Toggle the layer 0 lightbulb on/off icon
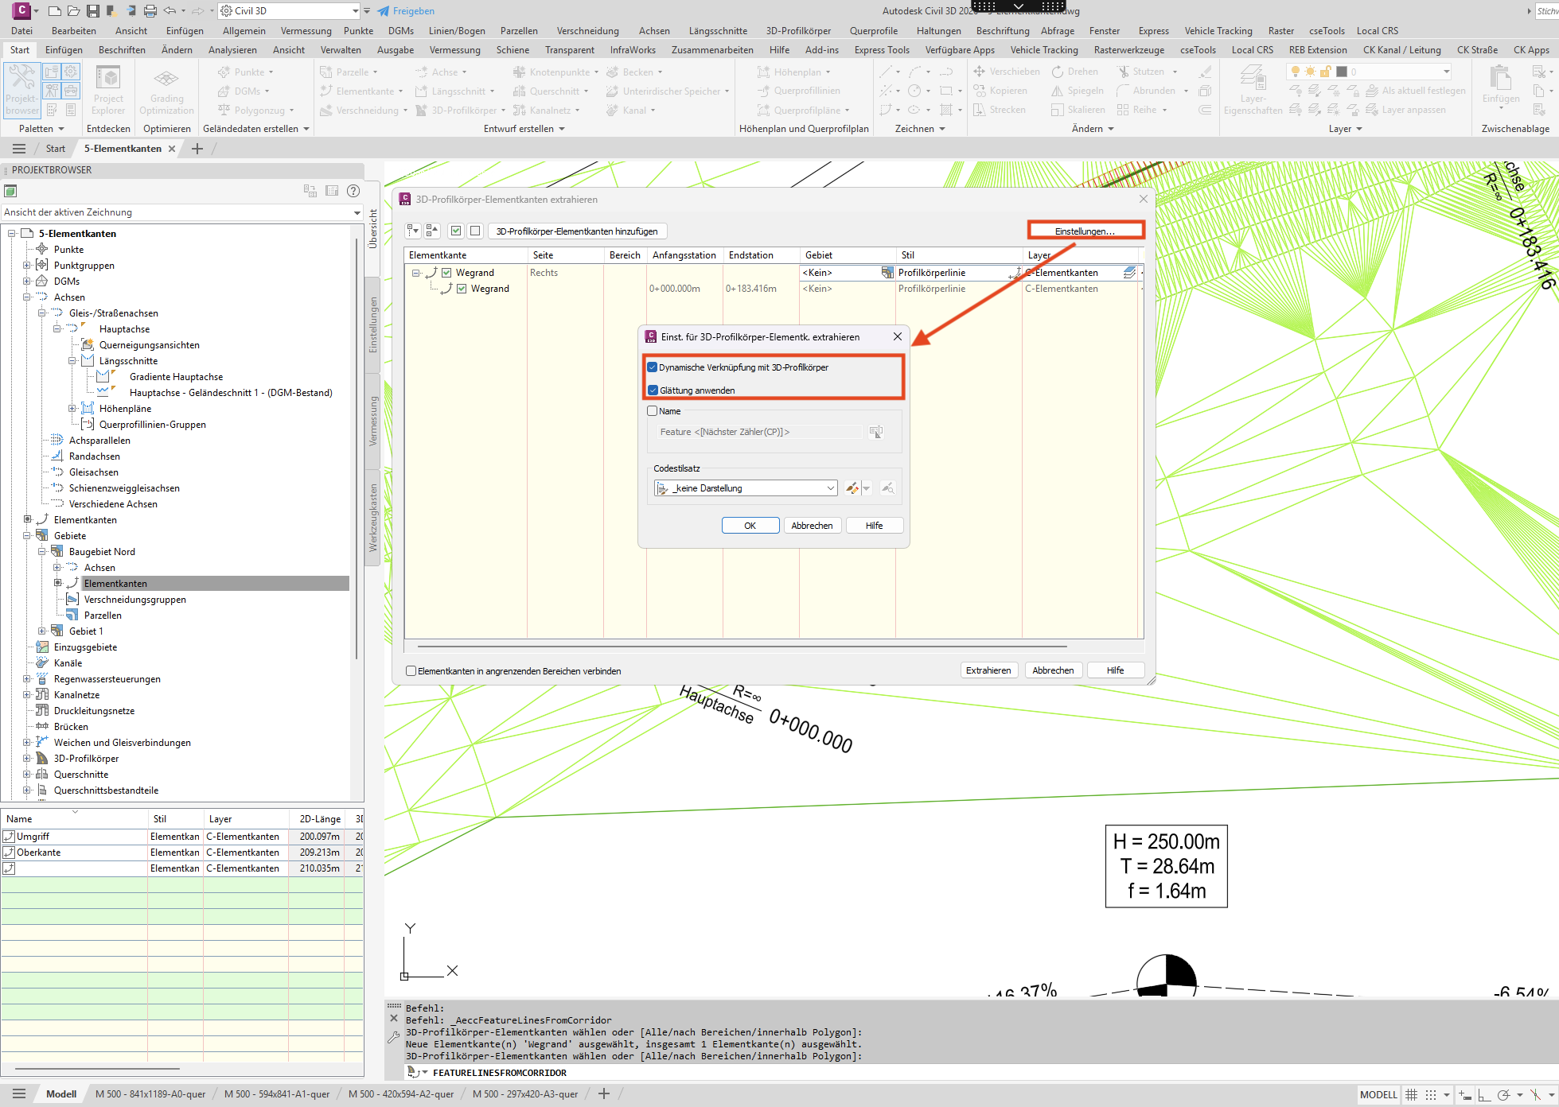This screenshot has width=1559, height=1107. (1295, 72)
